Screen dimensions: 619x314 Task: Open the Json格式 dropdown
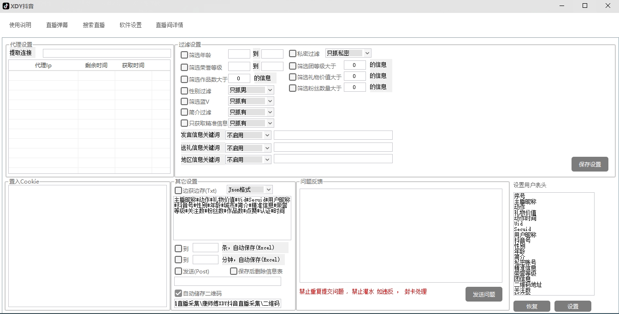click(250, 190)
